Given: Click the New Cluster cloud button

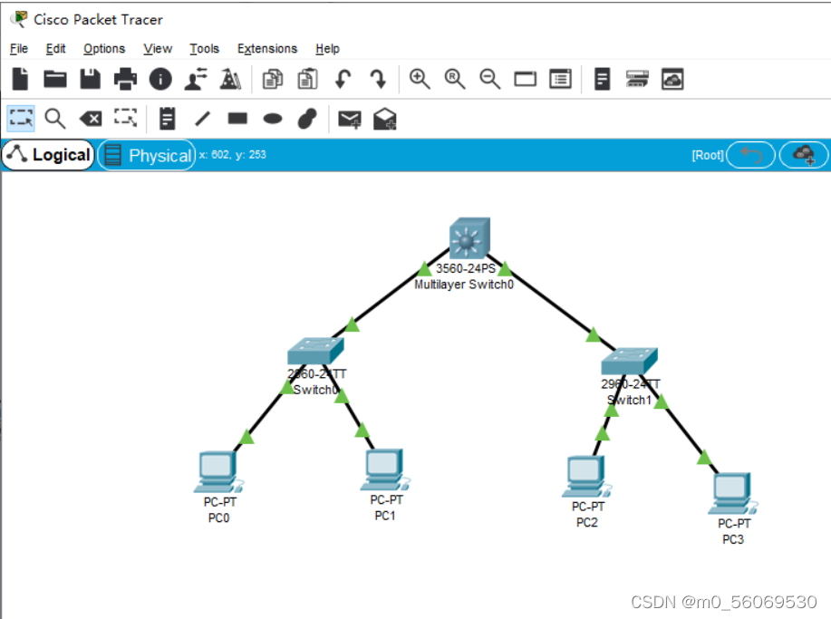Looking at the screenshot, I should 804,155.
